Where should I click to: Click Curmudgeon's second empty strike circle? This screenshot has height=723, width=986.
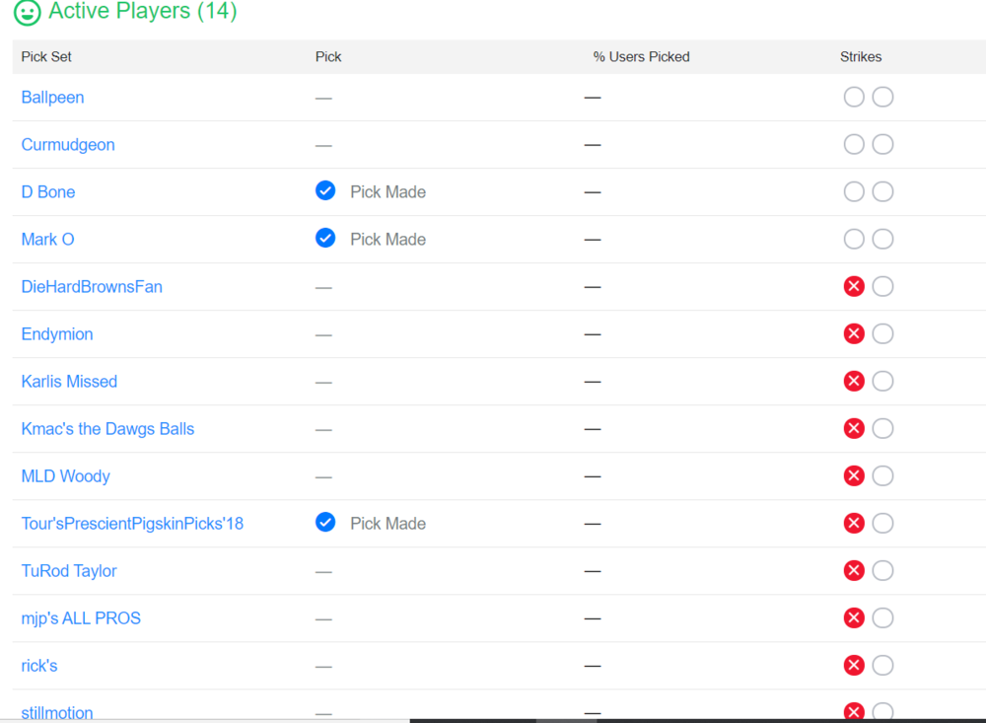pos(882,144)
